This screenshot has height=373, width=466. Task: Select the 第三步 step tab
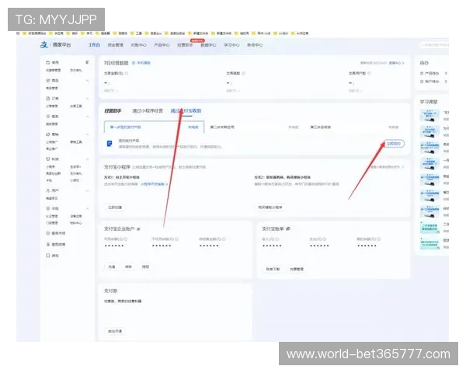click(x=354, y=127)
